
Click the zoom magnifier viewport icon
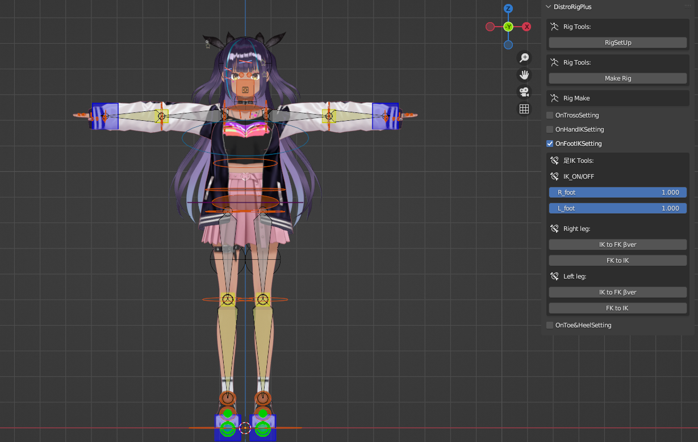pos(524,58)
